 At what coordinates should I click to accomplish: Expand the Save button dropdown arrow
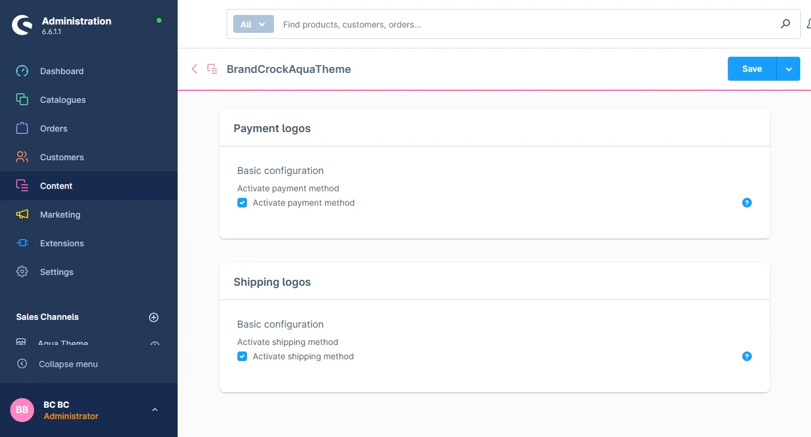click(788, 69)
